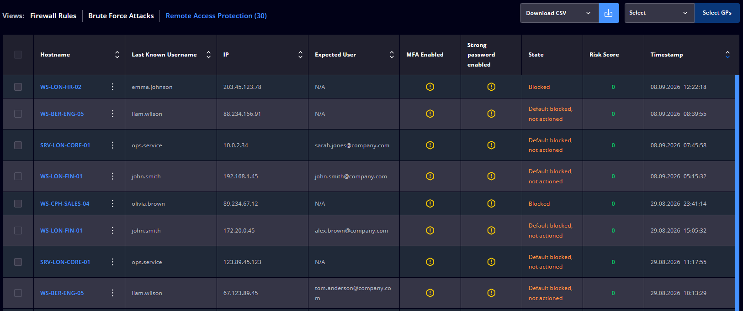Viewport: 743px width, 311px height.
Task: Open the Download CSV dropdown
Action: point(559,13)
